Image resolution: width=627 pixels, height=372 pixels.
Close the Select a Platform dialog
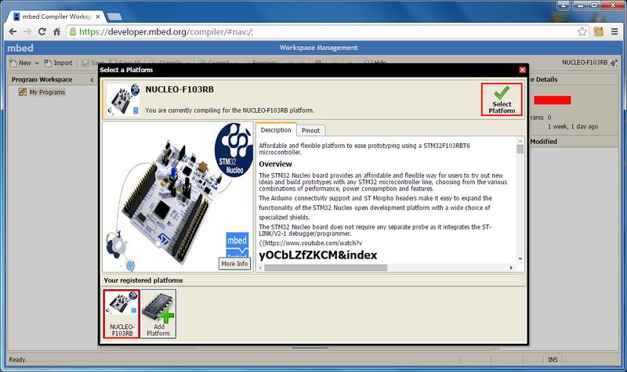tap(522, 70)
